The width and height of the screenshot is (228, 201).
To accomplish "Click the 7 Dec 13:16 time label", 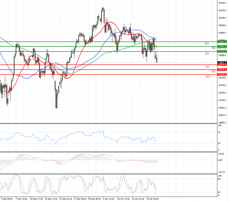I will (21, 199).
